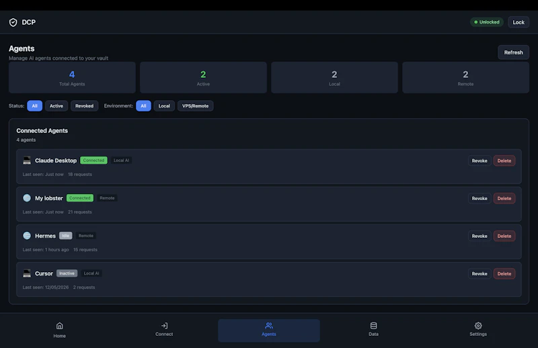The height and width of the screenshot is (348, 538).
Task: Select the Agents tab in bottom navigation
Action: (x=268, y=330)
